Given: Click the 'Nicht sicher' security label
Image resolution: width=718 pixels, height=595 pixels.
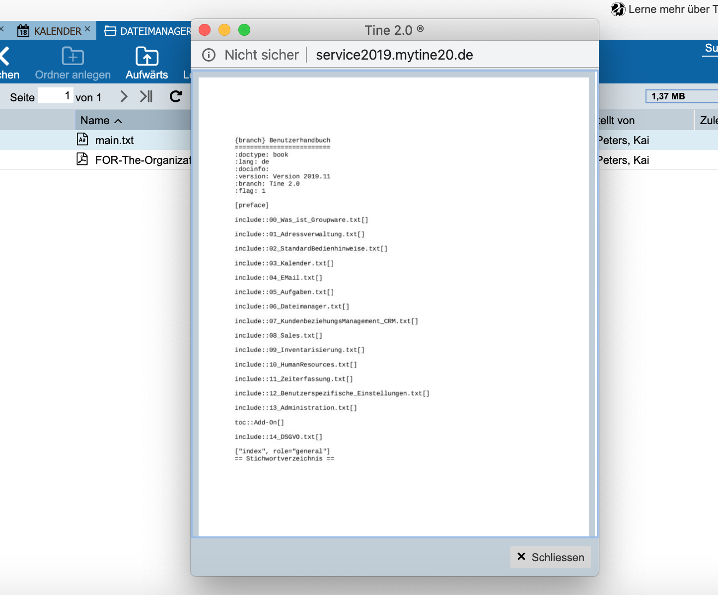Looking at the screenshot, I should click(x=262, y=55).
